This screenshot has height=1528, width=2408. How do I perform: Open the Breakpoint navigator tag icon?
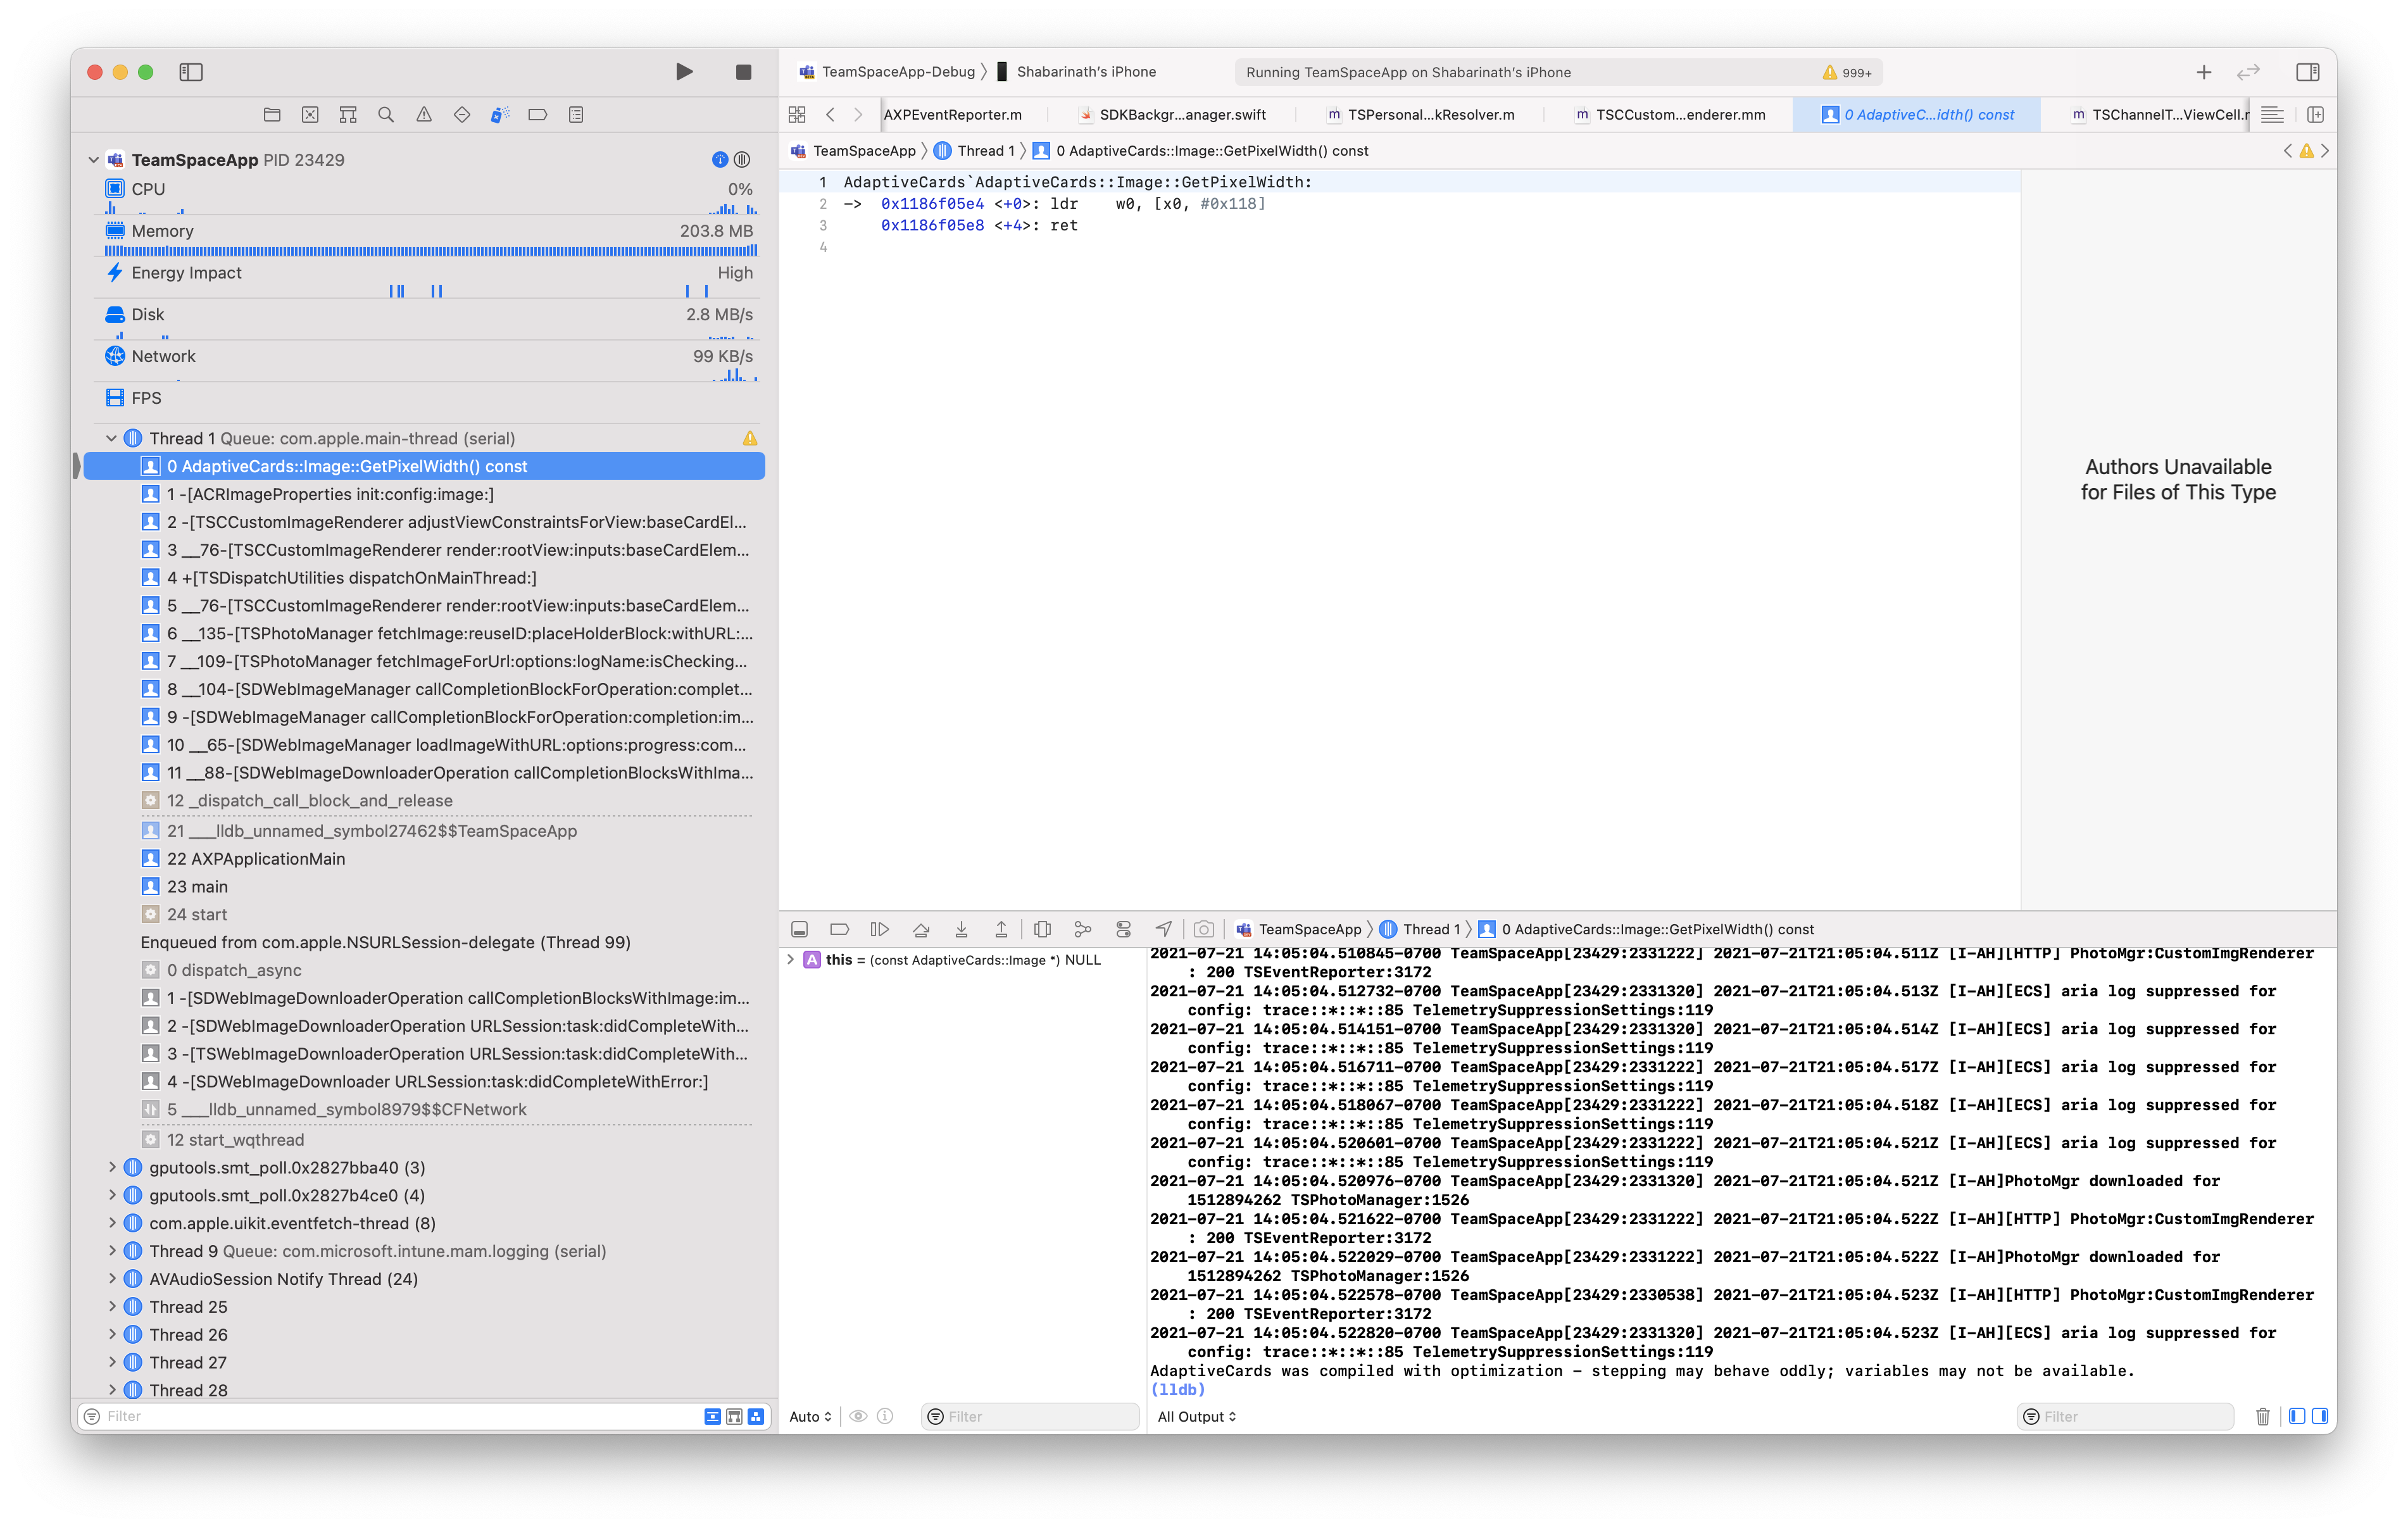pyautogui.click(x=537, y=114)
